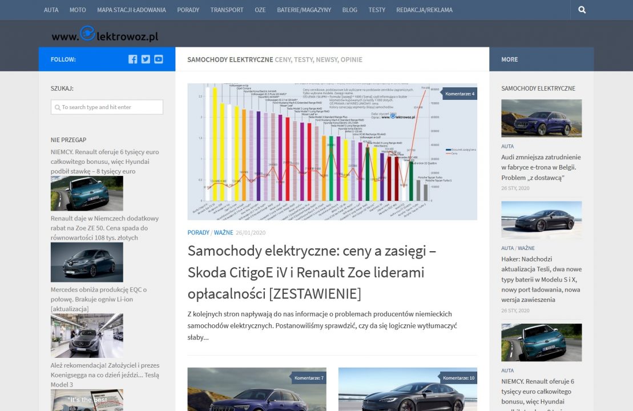The width and height of the screenshot is (633, 411).
Task: Open the 'It's the best' thumbnail
Action: (87, 400)
